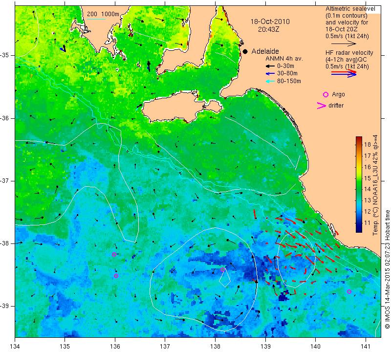The width and height of the screenshot is (391, 352).
Task: Click the 15 label on temperature scale
Action: pyautogui.click(x=368, y=178)
